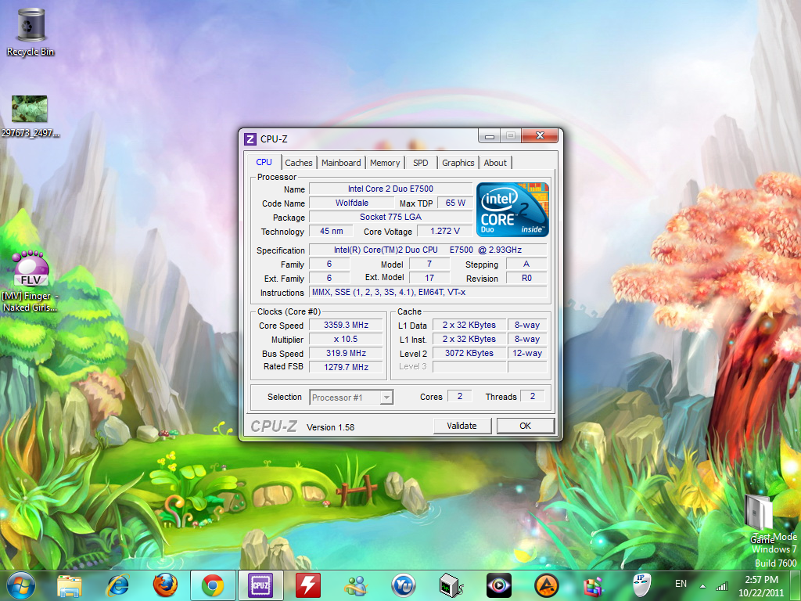Open Windows Explorer from the taskbar
The image size is (801, 601).
pos(70,585)
